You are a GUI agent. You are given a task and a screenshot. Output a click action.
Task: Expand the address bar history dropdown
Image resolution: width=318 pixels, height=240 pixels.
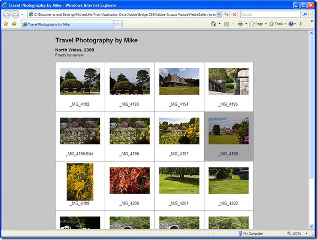pos(219,14)
